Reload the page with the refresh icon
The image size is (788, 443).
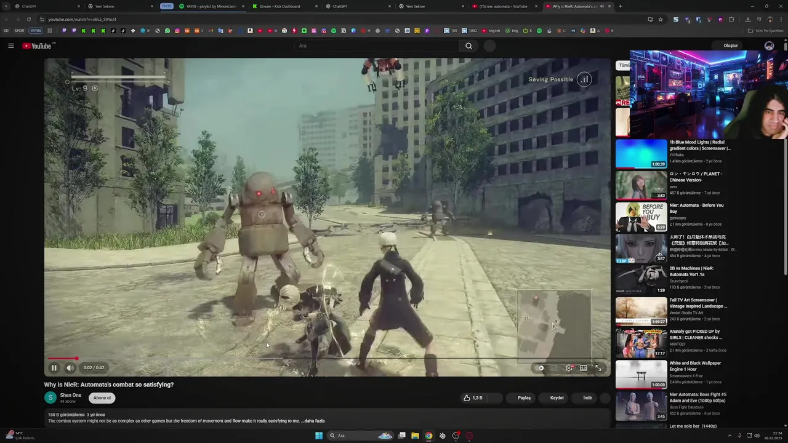tap(28, 19)
